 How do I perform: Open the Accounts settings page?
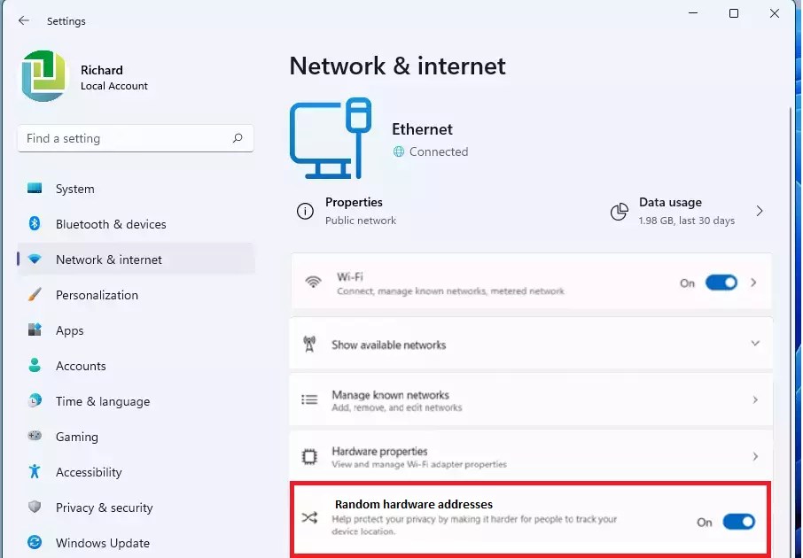[x=81, y=366]
